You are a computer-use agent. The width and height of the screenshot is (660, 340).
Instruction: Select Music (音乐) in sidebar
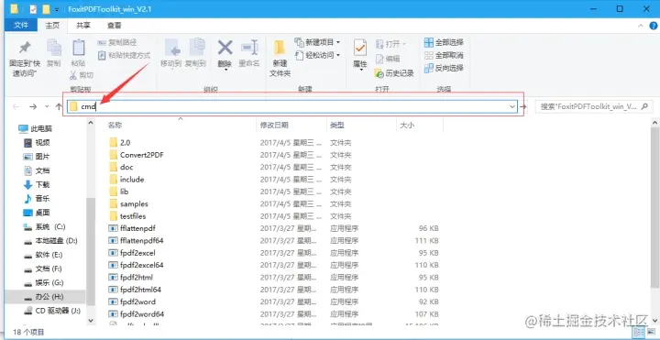(37, 198)
